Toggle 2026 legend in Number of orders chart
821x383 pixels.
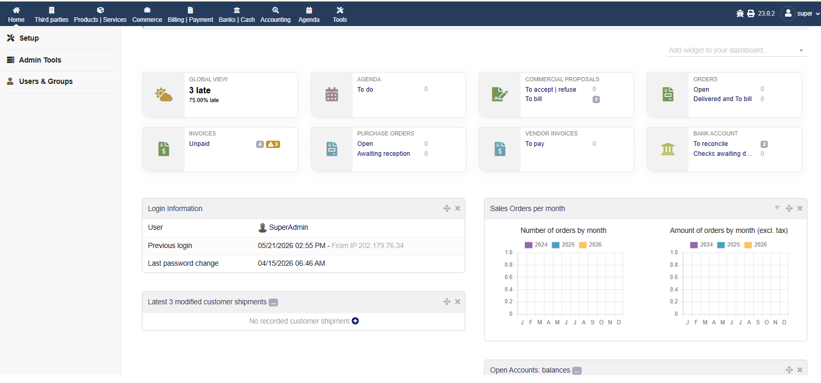[x=590, y=245]
